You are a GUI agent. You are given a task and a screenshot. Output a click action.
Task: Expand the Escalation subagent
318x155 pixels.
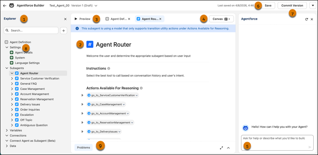pyautogui.click(x=12, y=115)
